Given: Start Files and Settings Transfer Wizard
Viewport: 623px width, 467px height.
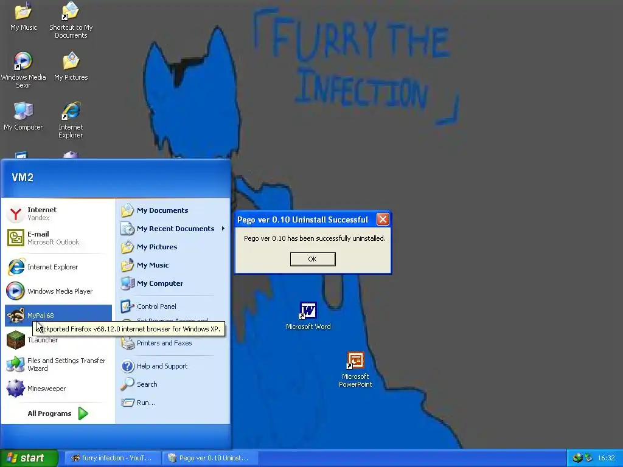Looking at the screenshot, I should point(58,364).
